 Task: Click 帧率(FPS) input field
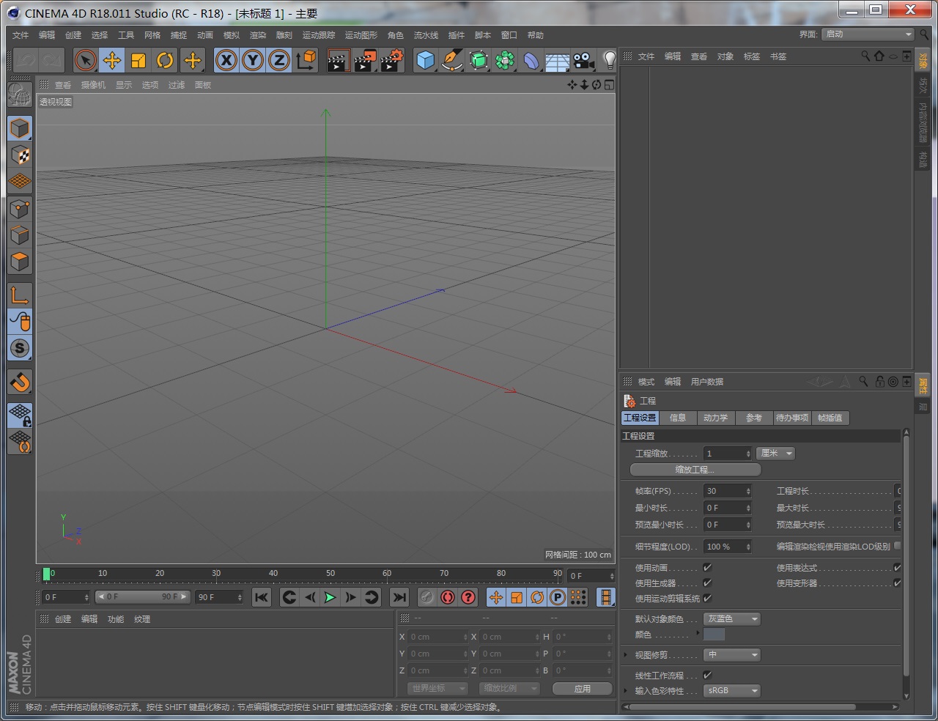[727, 491]
